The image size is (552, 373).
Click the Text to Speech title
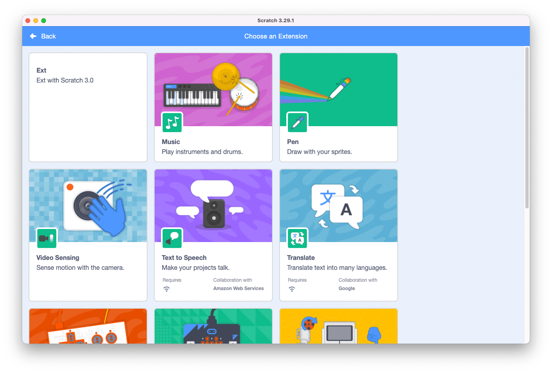pyautogui.click(x=184, y=258)
